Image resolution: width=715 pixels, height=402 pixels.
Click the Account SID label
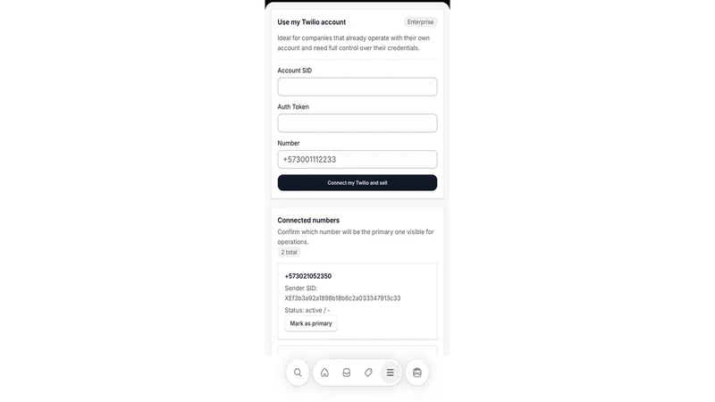(x=295, y=71)
